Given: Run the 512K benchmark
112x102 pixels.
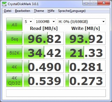Looking at the screenshot, I should (x=14, y=52).
